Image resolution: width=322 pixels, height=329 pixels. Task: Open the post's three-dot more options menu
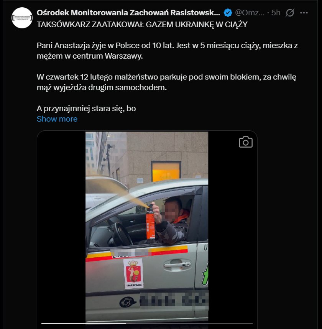pos(304,13)
